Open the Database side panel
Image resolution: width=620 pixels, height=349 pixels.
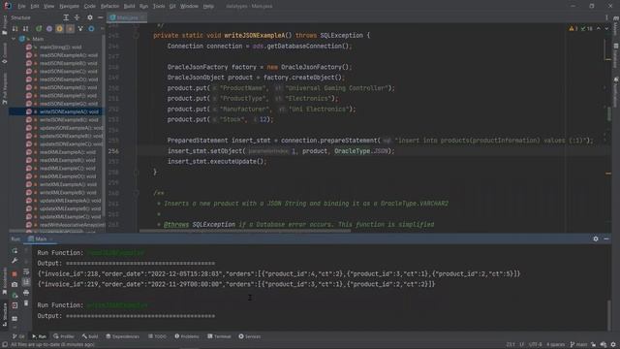pos(616,57)
